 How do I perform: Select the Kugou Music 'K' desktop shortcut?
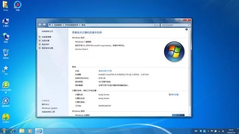[6, 102]
